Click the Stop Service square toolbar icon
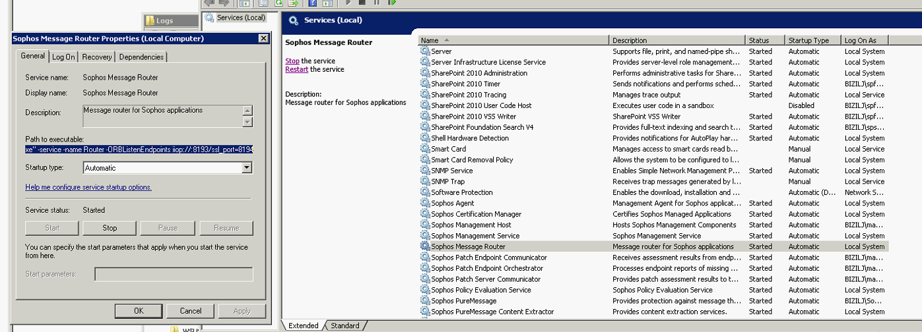 pos(362,3)
